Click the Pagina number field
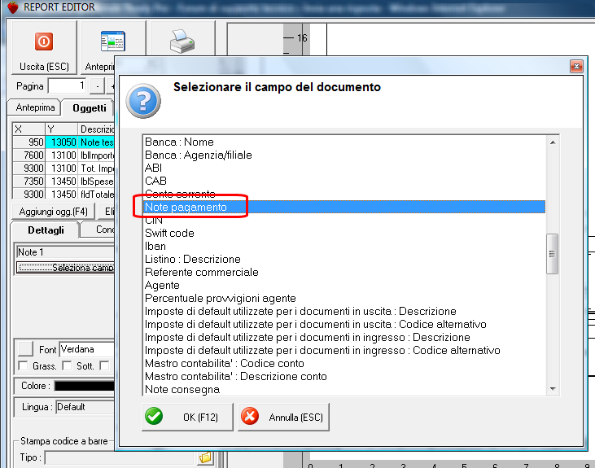This screenshot has width=595, height=468. (x=68, y=86)
